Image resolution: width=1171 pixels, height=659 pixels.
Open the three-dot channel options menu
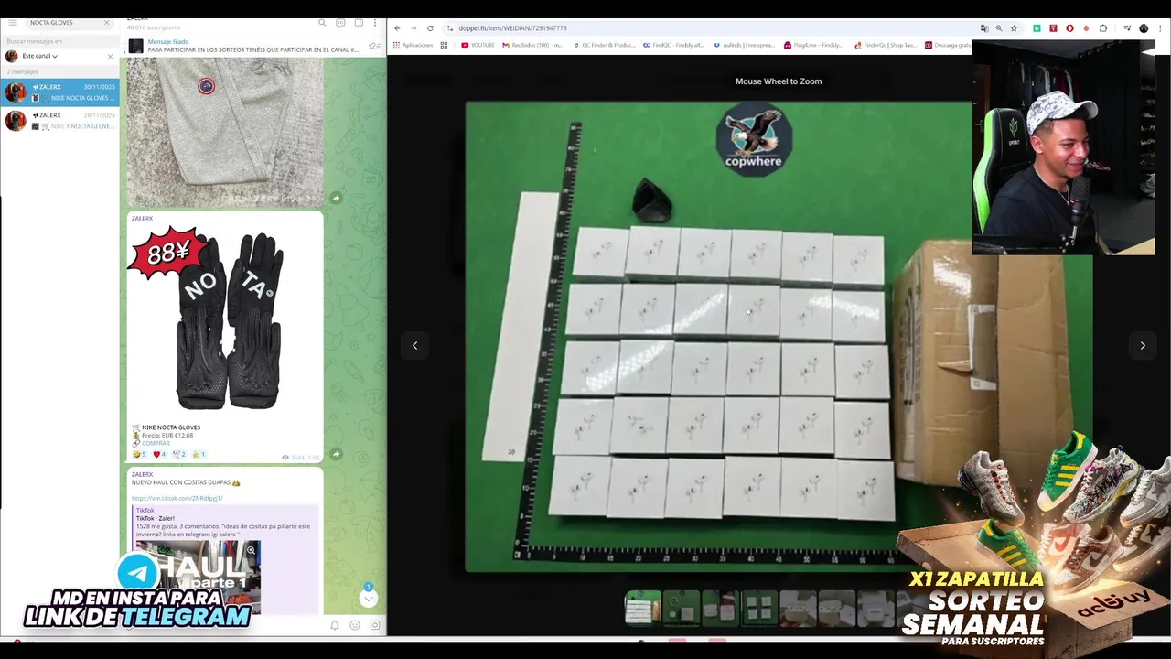point(374,23)
